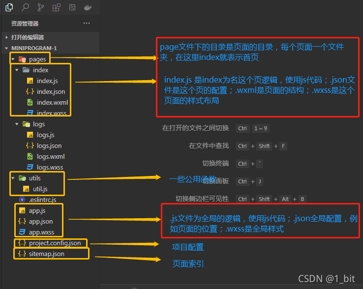This screenshot has width=363, height=289.
Task: Click the 切换终端 shortcut hint
Action: coord(215,163)
